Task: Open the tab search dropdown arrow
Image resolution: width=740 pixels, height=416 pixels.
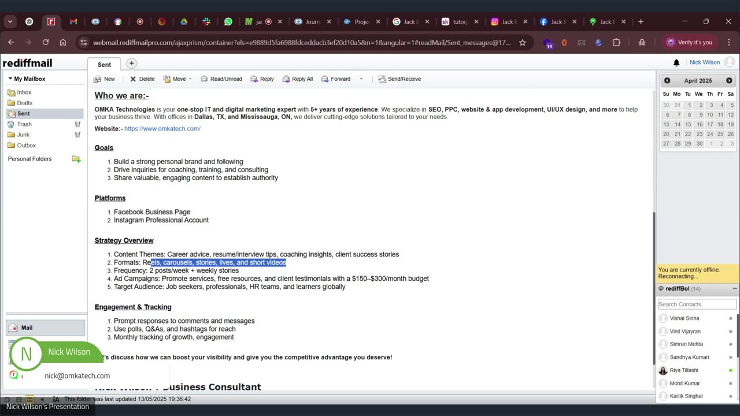Action: click(10, 21)
